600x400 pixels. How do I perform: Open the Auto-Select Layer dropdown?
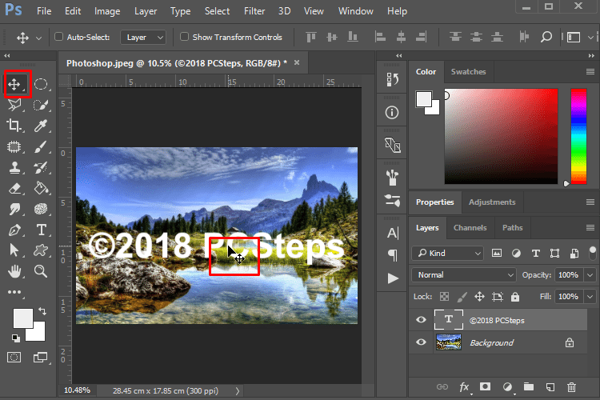(143, 37)
